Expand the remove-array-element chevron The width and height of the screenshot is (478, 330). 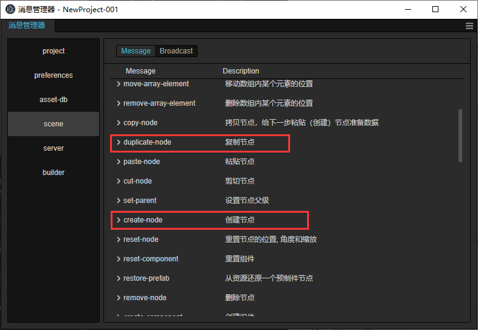coord(119,103)
